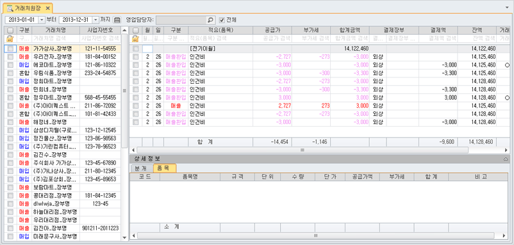Select the dlwlwja_장부명 row
This screenshot has width=514, height=245.
tap(62, 204)
